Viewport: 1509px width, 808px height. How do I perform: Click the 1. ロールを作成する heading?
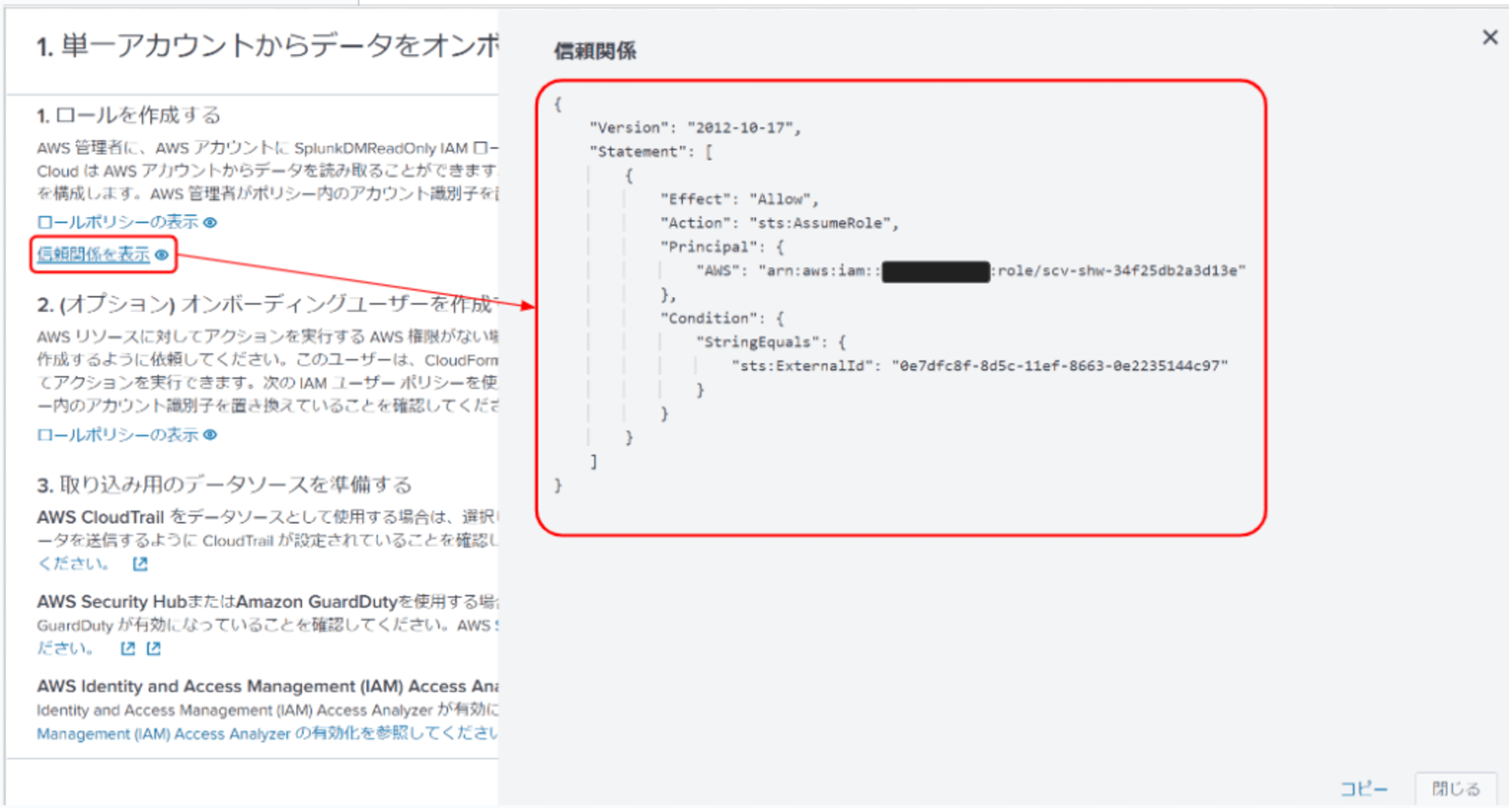coord(129,115)
